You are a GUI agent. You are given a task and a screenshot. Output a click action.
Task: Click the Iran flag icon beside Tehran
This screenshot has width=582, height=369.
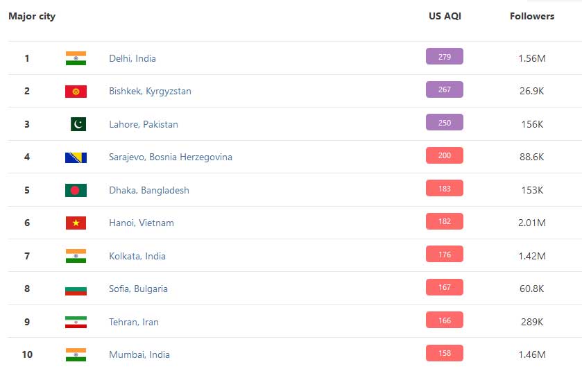(x=76, y=322)
